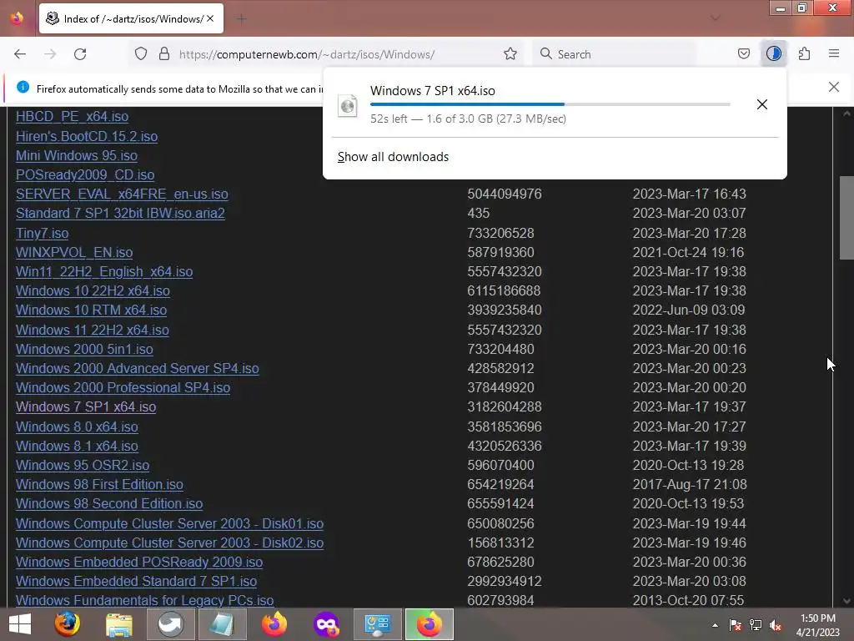
Task: Download Windows 2000 Professional SP4.iso
Action: [x=123, y=387]
